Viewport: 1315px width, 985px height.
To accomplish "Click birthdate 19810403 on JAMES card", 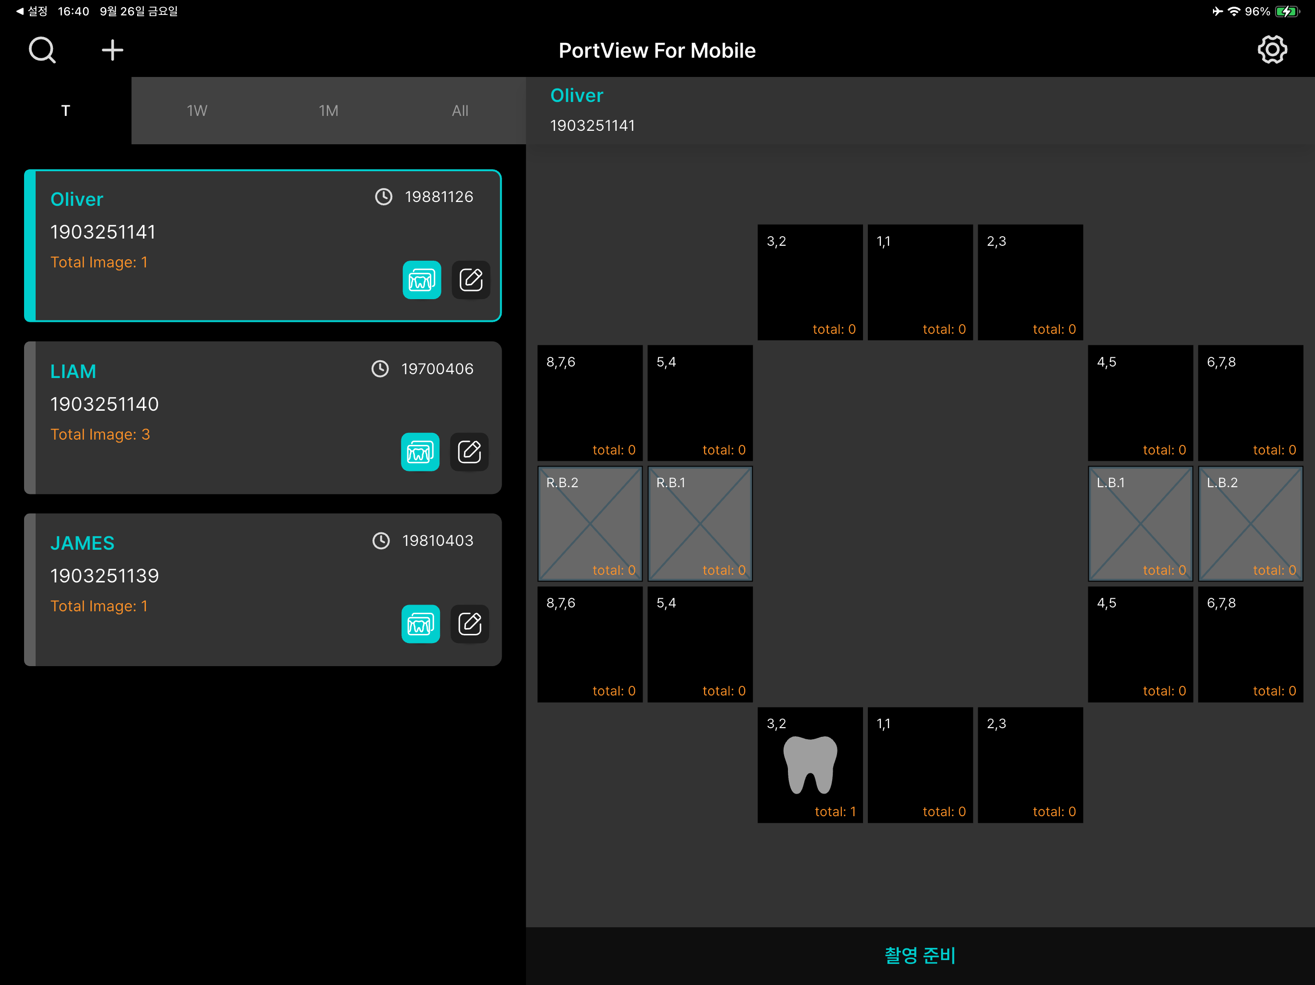I will pos(438,541).
